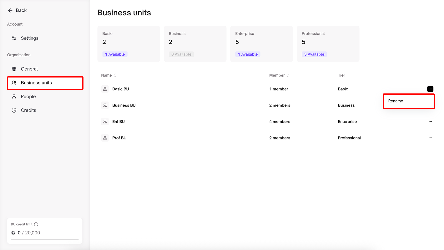Navigate to the Credits page

(28, 110)
